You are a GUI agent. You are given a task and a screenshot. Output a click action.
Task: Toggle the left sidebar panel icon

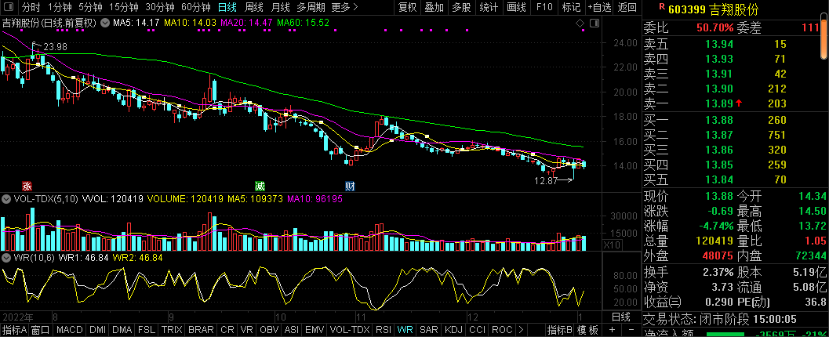click(8, 8)
